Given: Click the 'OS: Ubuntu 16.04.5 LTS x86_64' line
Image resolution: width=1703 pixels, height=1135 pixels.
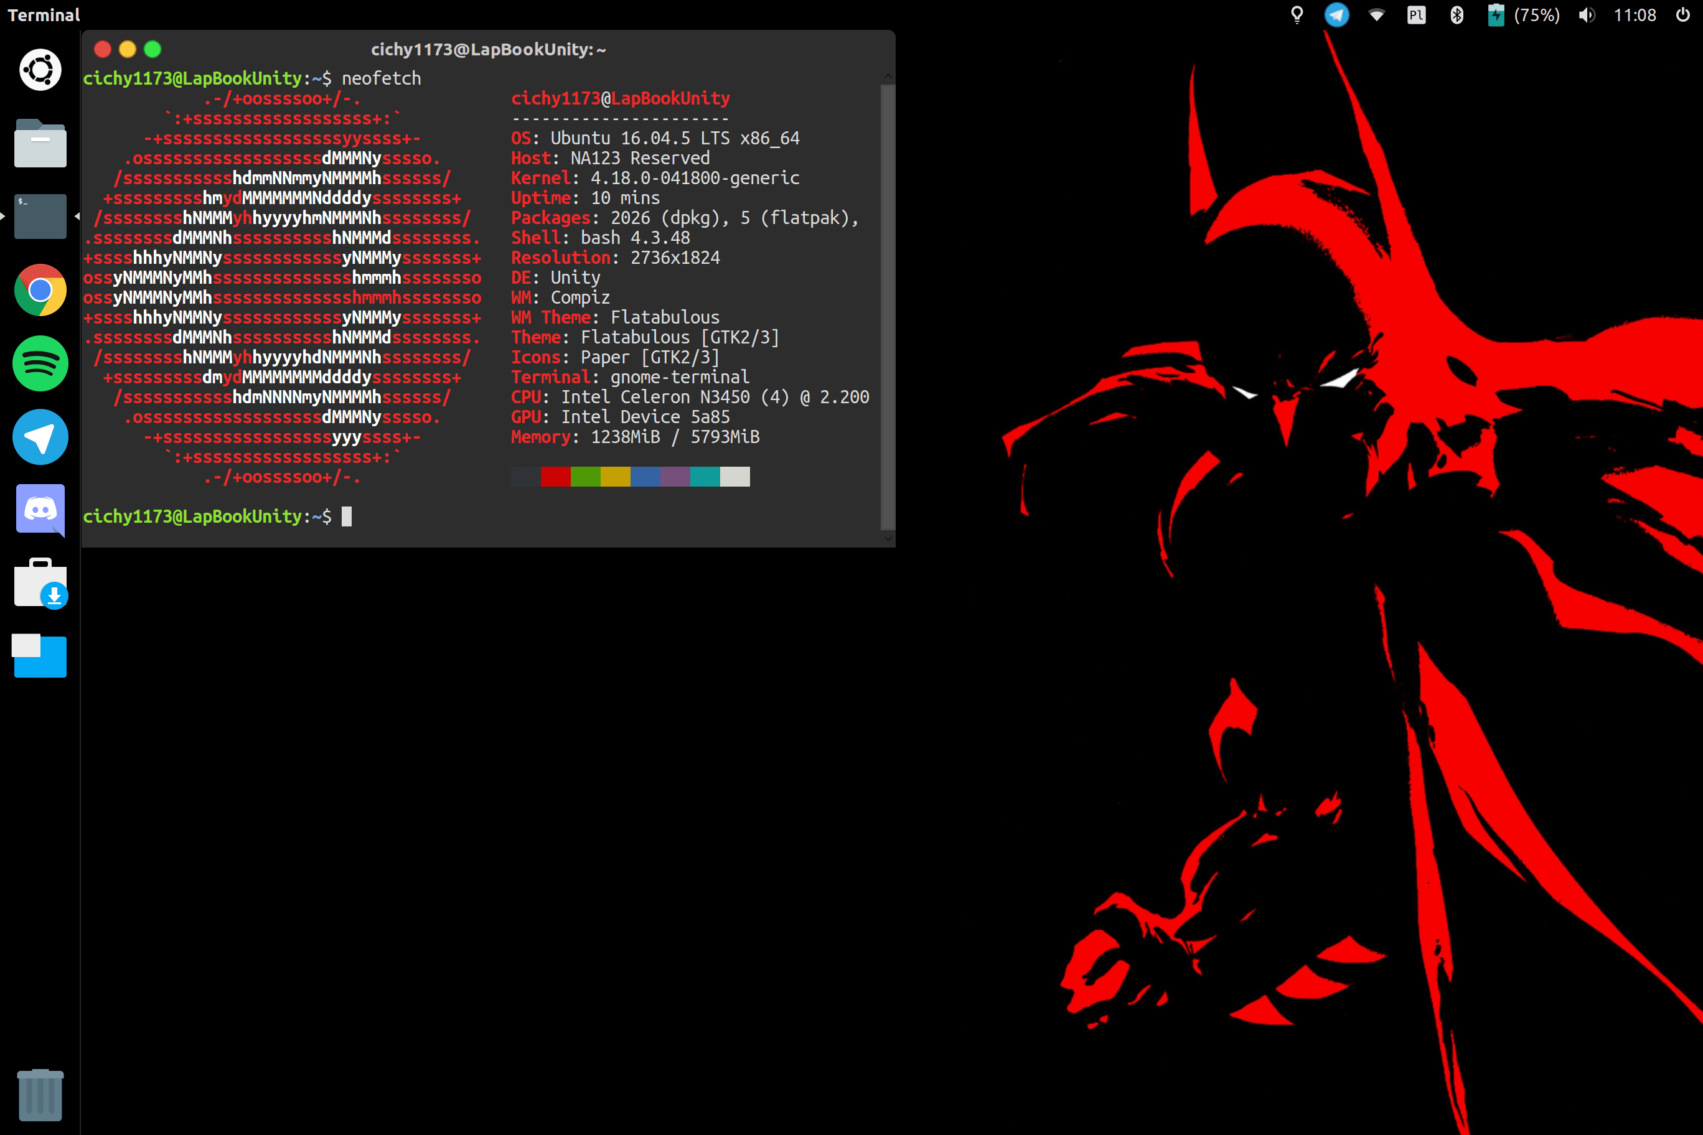Looking at the screenshot, I should 655,138.
